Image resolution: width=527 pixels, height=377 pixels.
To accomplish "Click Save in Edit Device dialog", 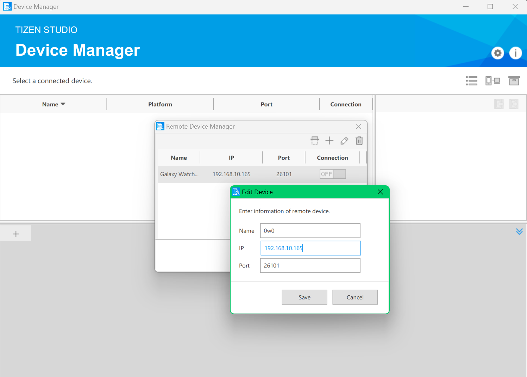I will 304,297.
